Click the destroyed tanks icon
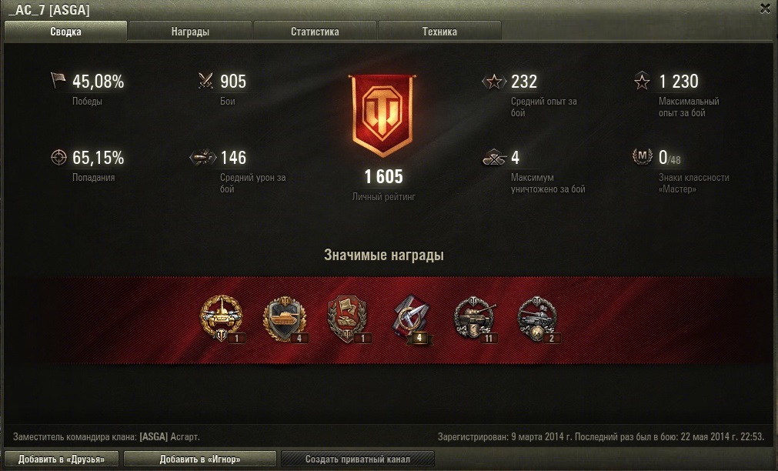The height and width of the screenshot is (471, 778). pos(494,158)
